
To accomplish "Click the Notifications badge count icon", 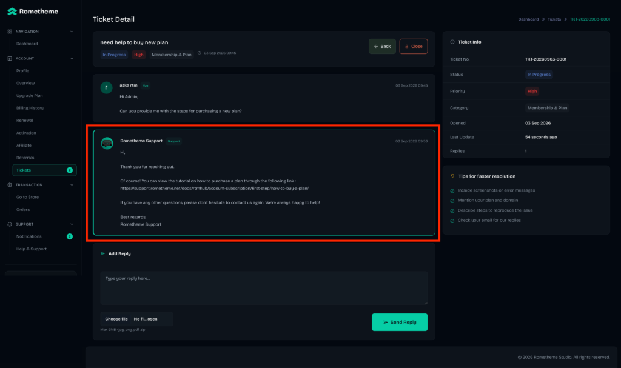I will coord(70,236).
